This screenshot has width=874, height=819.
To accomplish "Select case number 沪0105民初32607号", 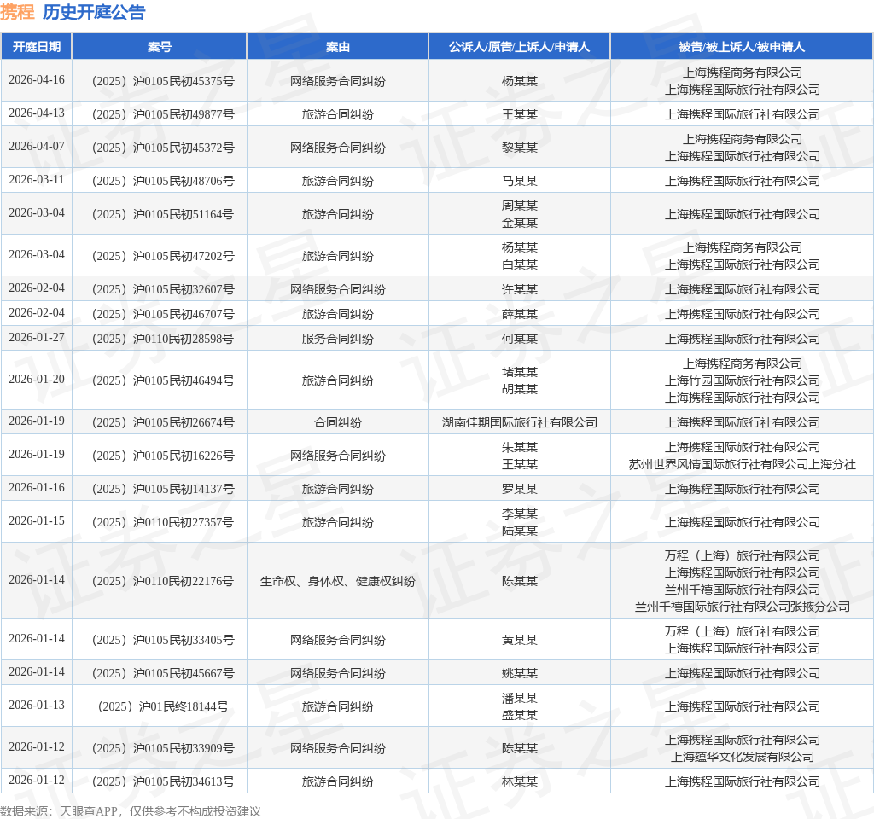I will pyautogui.click(x=163, y=290).
